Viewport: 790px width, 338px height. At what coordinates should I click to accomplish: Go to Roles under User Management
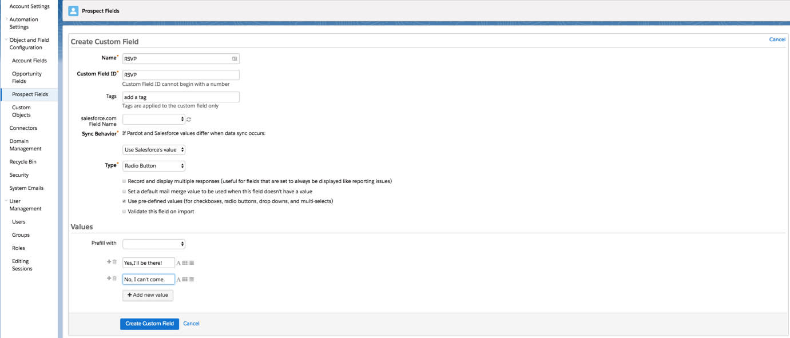point(19,248)
